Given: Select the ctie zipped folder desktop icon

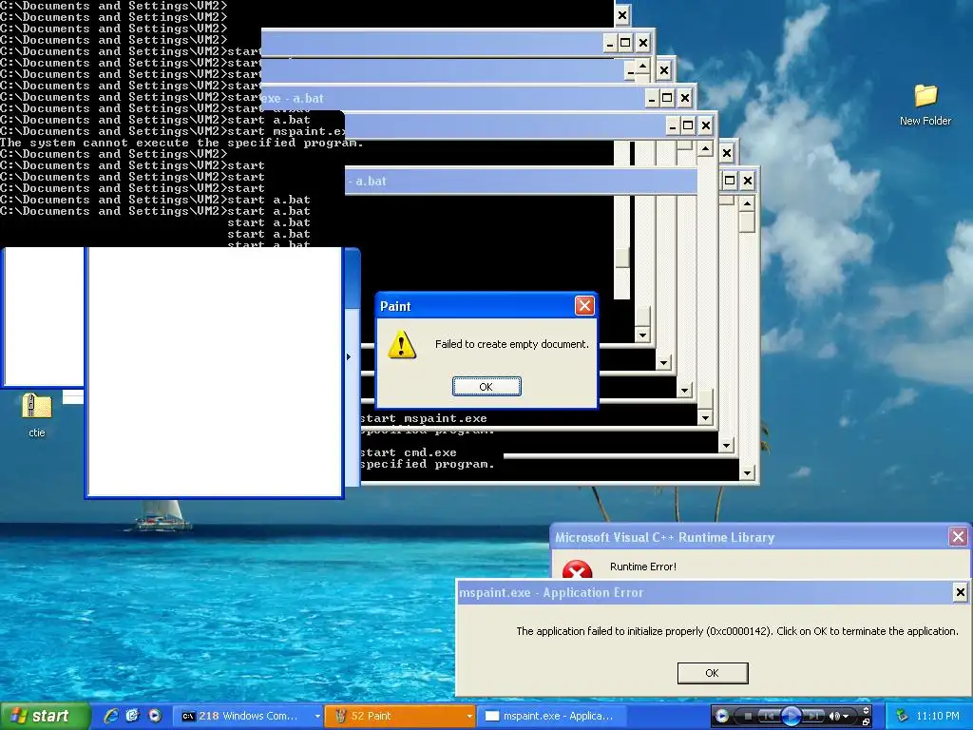Looking at the screenshot, I should [37, 414].
